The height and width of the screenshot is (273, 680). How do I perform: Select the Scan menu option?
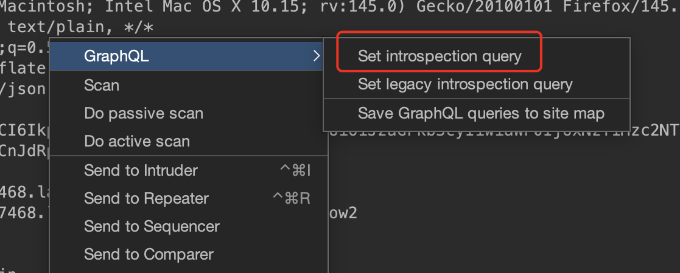click(x=102, y=85)
